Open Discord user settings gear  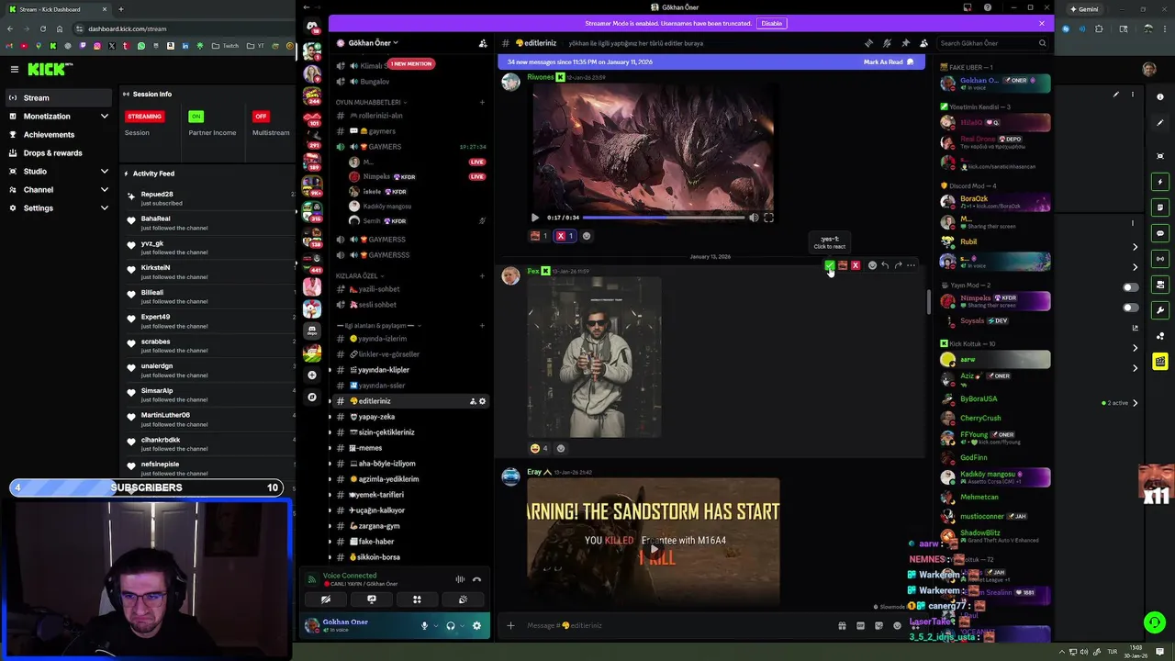coord(476,626)
